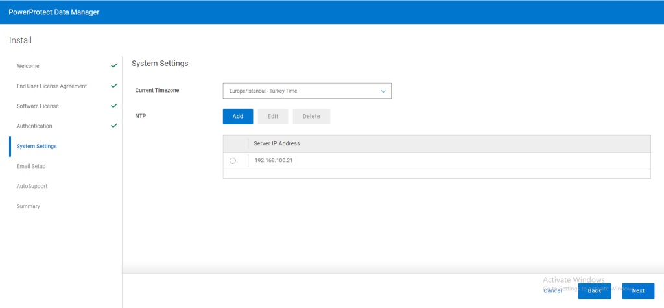
Task: Select the radio button for 192.168.100.21
Action: (x=233, y=161)
